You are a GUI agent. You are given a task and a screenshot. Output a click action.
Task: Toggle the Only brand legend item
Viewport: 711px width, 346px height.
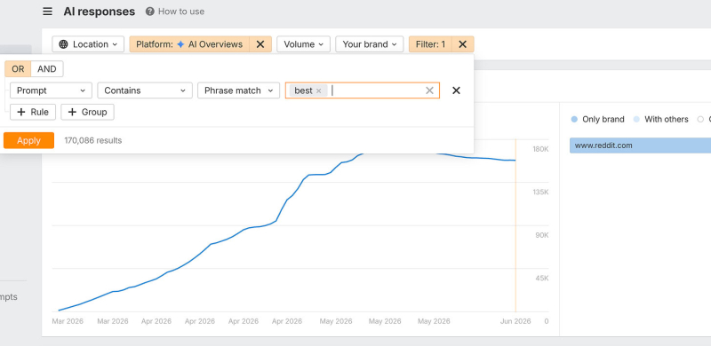coord(597,119)
